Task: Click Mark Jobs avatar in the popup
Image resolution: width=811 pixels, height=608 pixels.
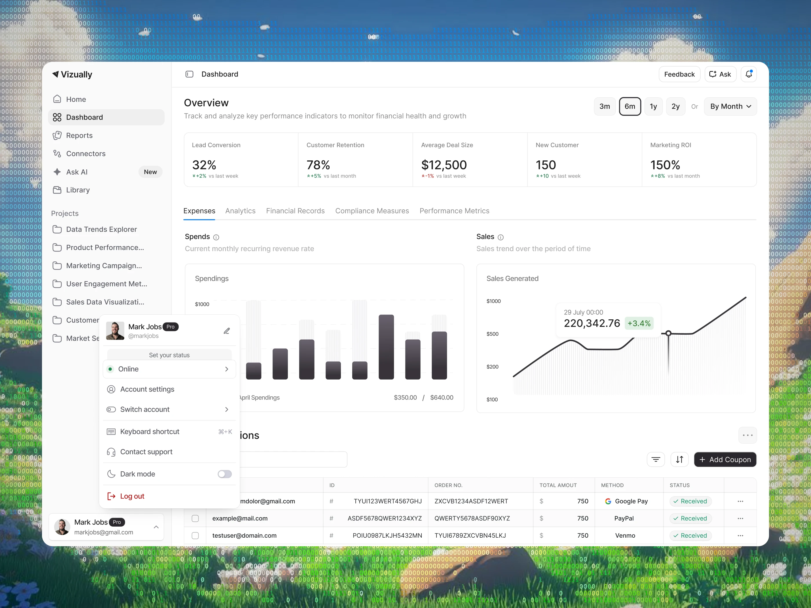Action: pyautogui.click(x=115, y=331)
